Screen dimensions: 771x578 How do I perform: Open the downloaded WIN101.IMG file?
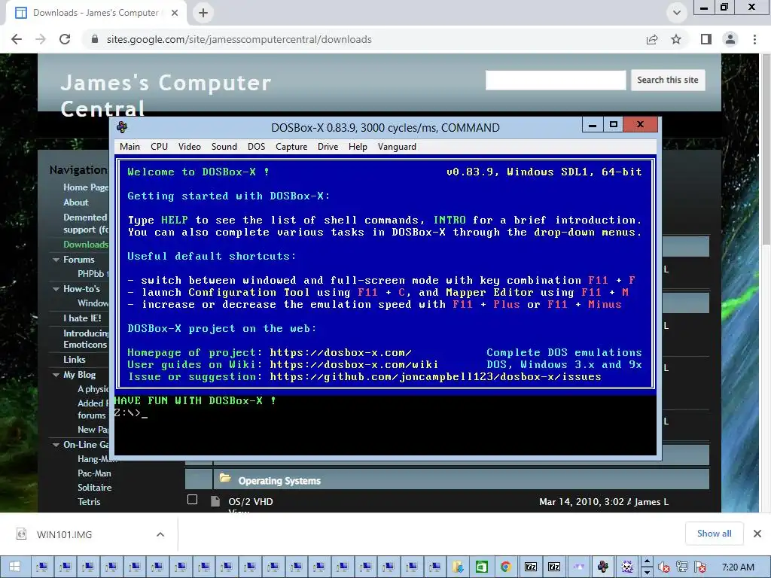64,535
